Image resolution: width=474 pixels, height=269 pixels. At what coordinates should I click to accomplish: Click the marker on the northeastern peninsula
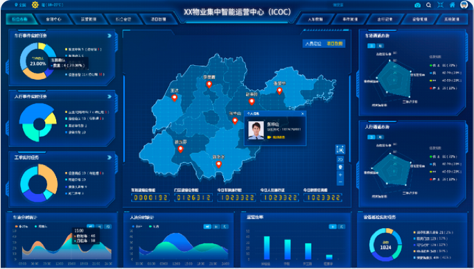coord(280,91)
